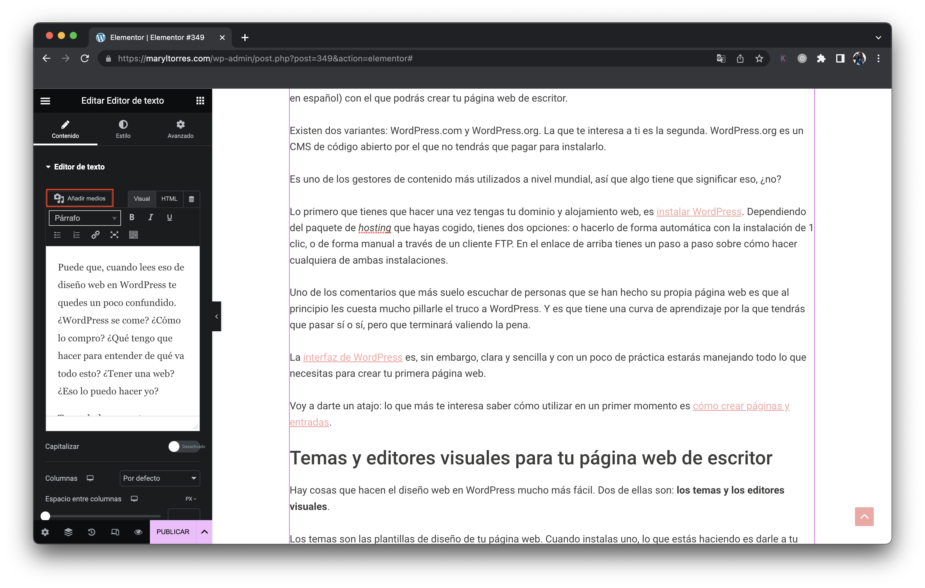925x588 pixels.
Task: View revision history with the clock icon
Action: (91, 532)
